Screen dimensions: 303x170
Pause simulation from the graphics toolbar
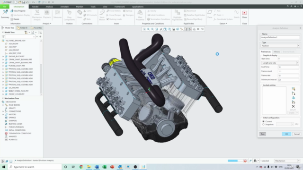(x=198, y=29)
